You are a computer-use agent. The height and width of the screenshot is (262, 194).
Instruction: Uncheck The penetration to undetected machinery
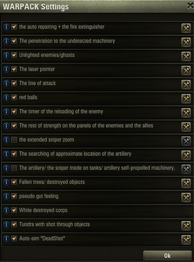14,41
